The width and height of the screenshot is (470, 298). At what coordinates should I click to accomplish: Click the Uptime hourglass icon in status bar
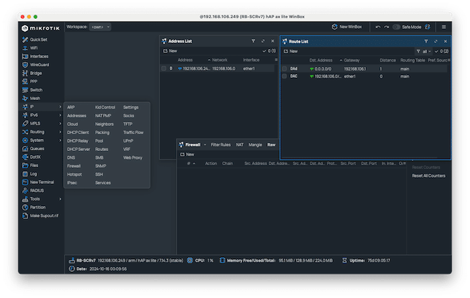344,260
